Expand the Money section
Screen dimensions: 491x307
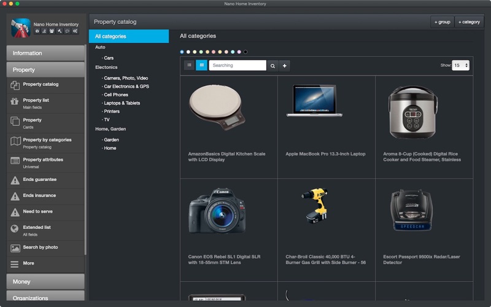(45, 281)
